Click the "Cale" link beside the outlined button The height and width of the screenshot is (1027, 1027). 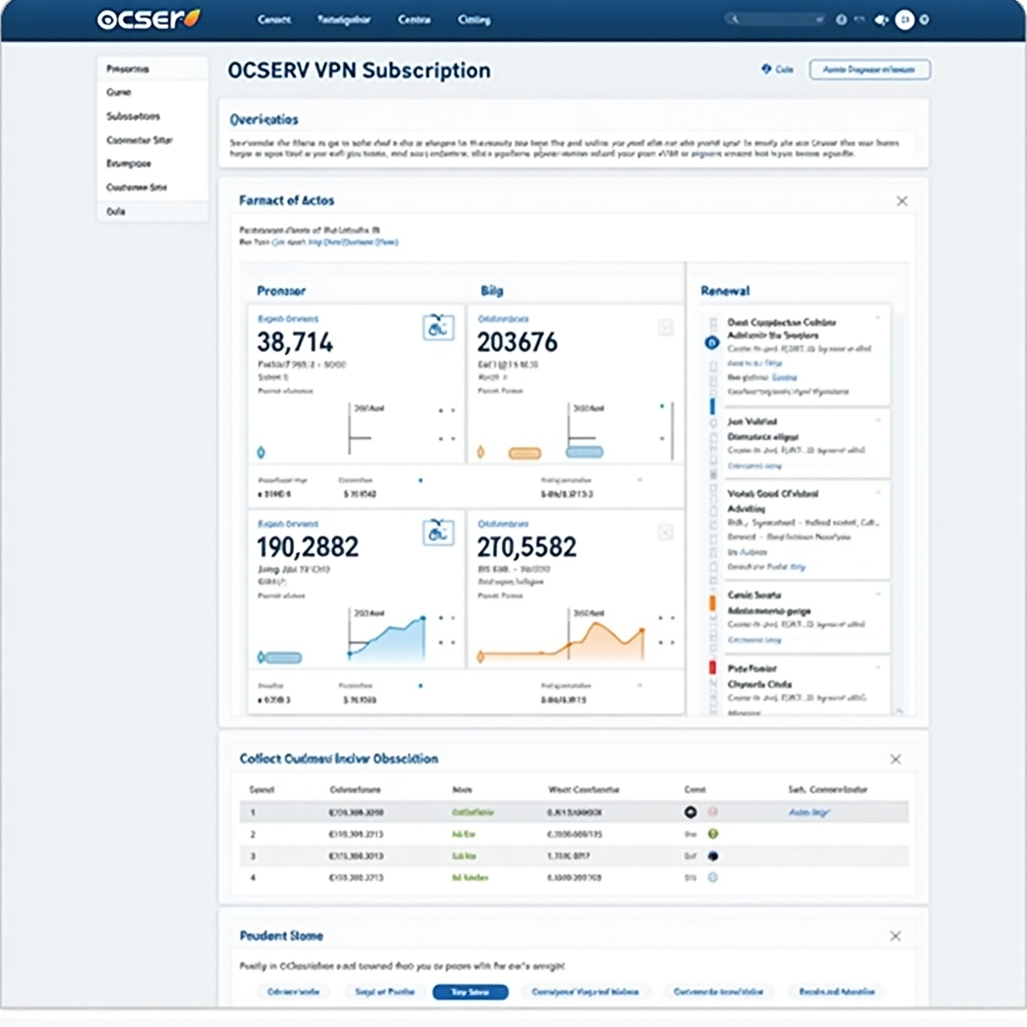[778, 70]
